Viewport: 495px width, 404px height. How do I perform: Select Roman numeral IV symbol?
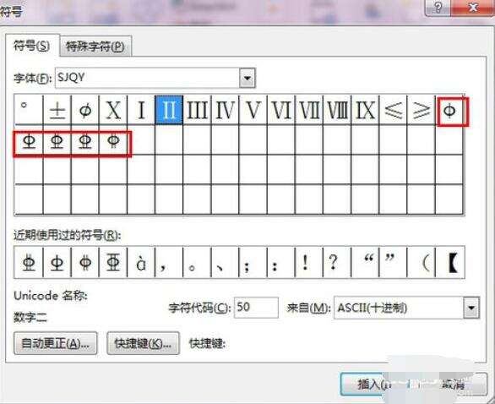point(225,110)
